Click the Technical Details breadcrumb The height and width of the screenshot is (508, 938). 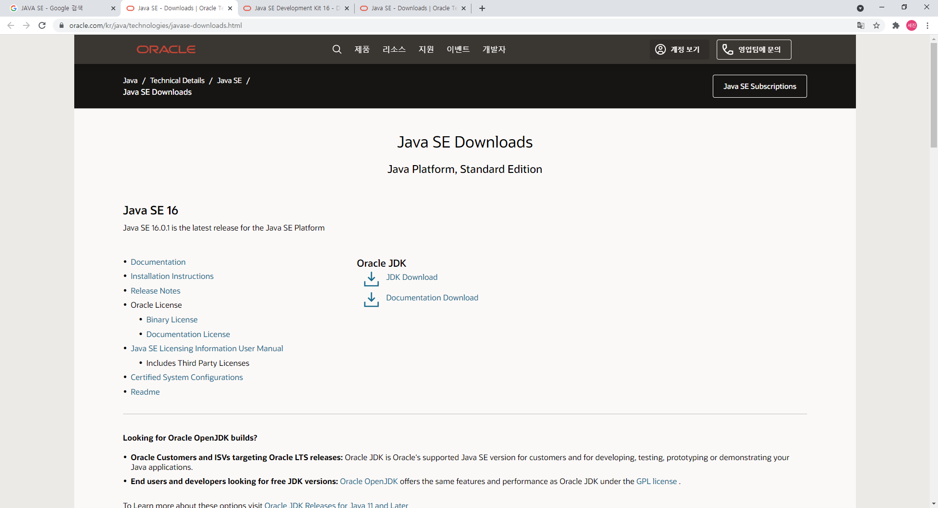[x=177, y=81]
